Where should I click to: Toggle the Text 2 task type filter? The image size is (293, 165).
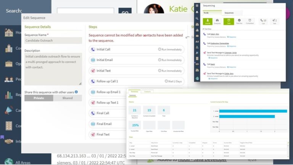[275, 21]
